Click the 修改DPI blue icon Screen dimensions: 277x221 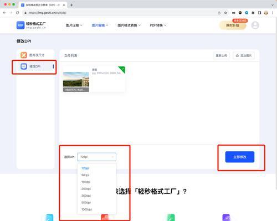(x=24, y=66)
